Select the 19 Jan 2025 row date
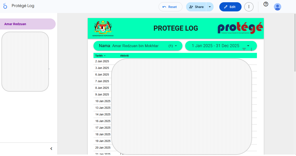 click(x=103, y=141)
